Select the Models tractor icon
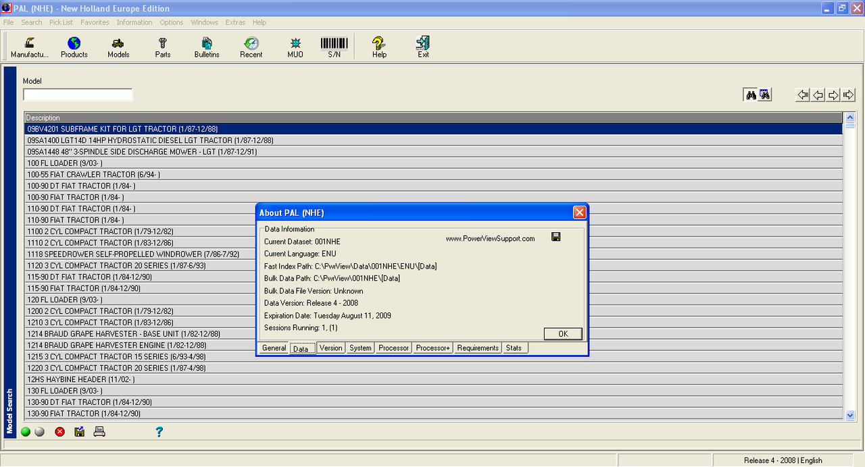Image resolution: width=865 pixels, height=467 pixels. (x=118, y=47)
